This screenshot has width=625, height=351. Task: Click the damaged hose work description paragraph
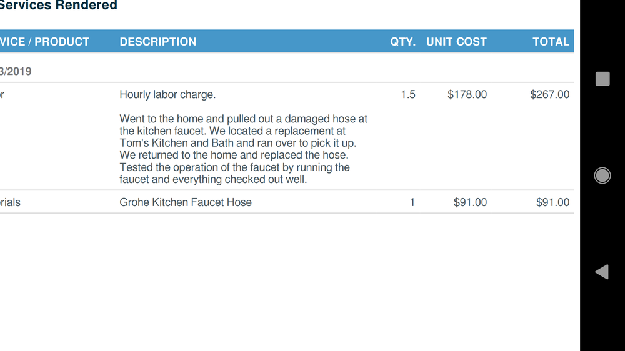(243, 149)
